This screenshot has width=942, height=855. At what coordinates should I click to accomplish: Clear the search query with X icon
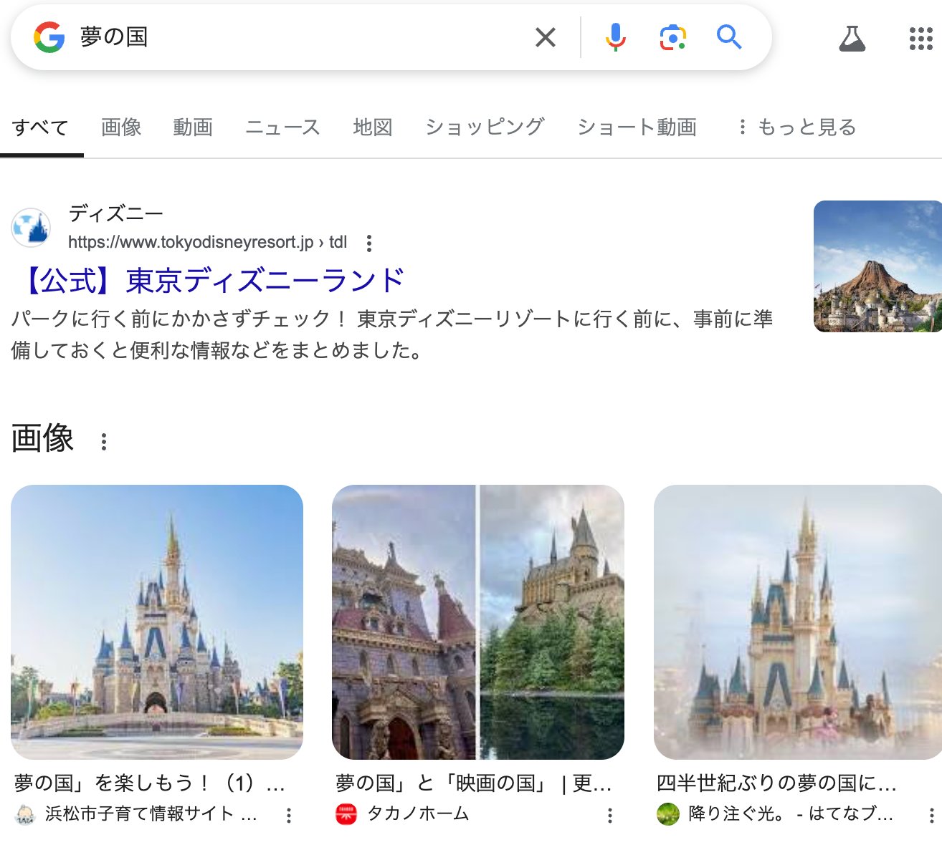[x=546, y=37]
